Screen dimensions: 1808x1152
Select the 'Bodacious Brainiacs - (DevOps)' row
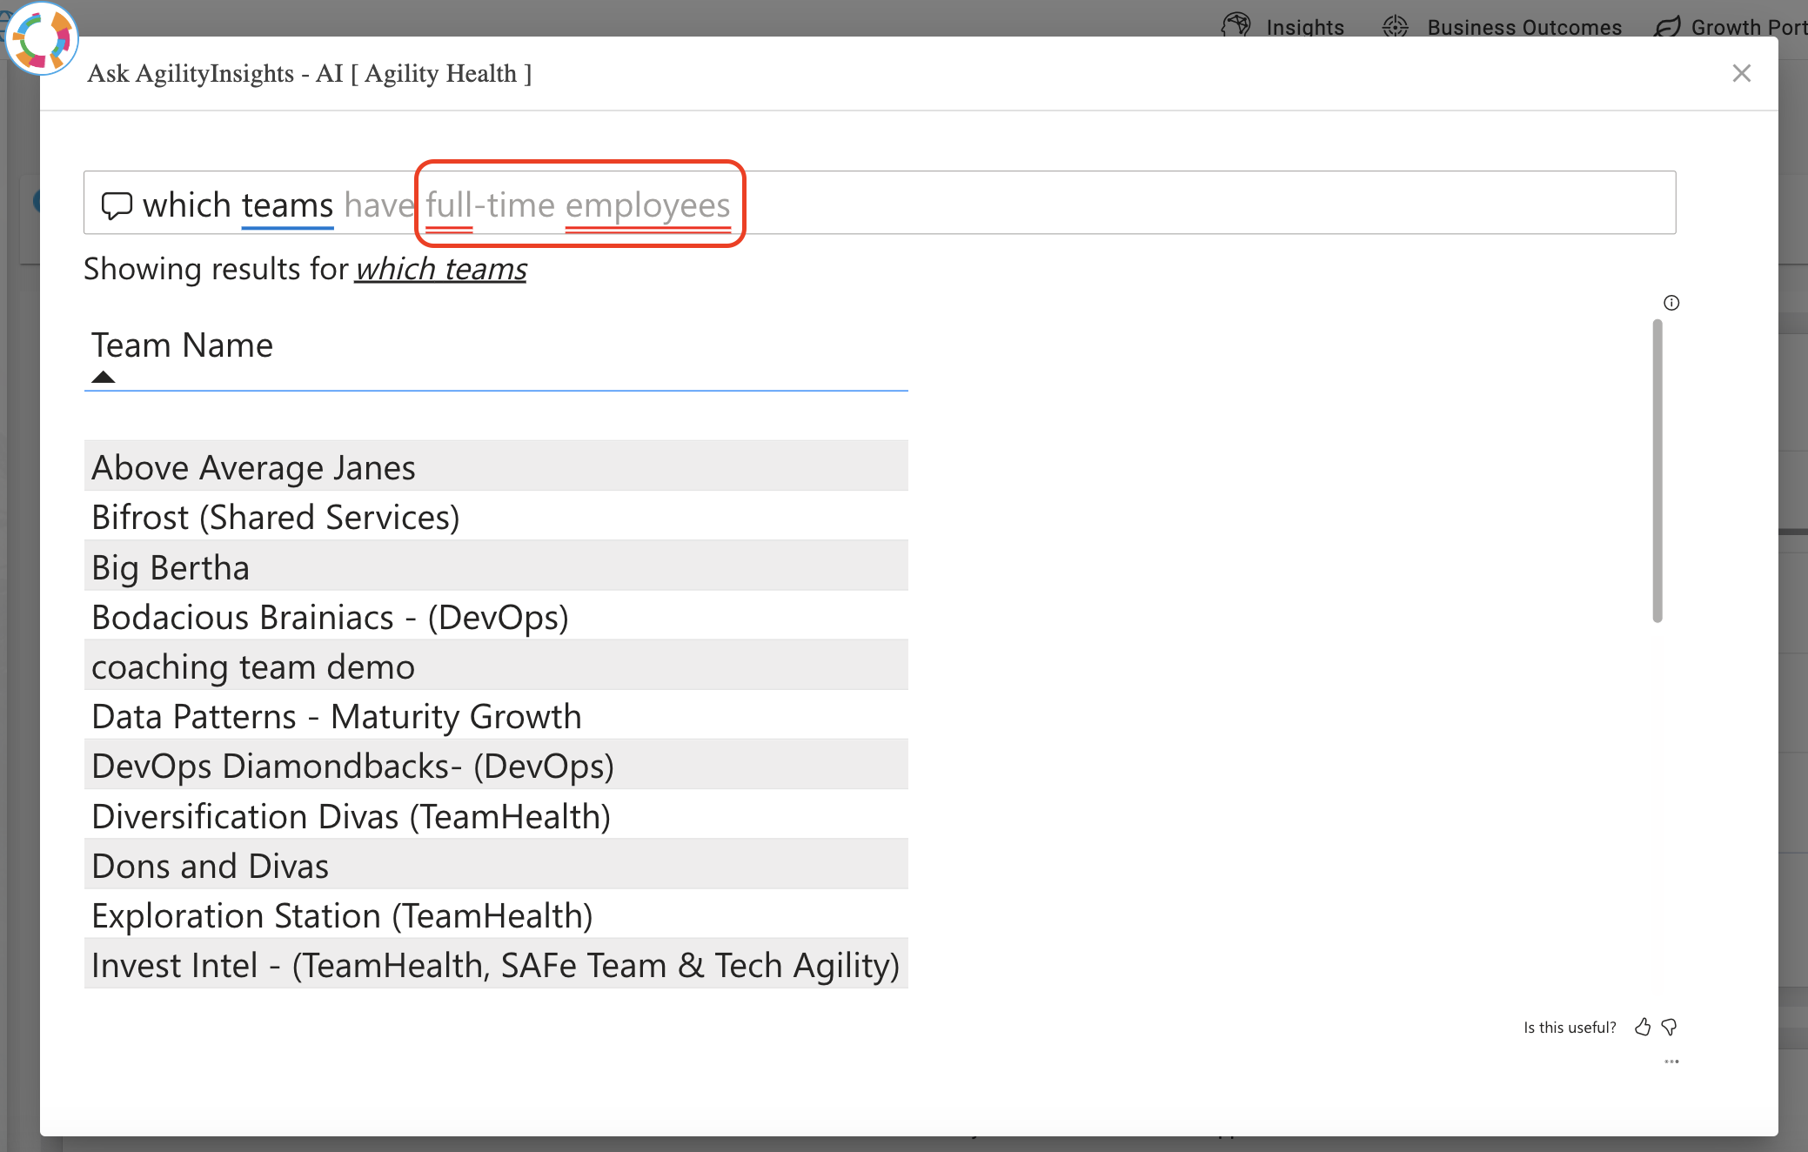tap(496, 615)
